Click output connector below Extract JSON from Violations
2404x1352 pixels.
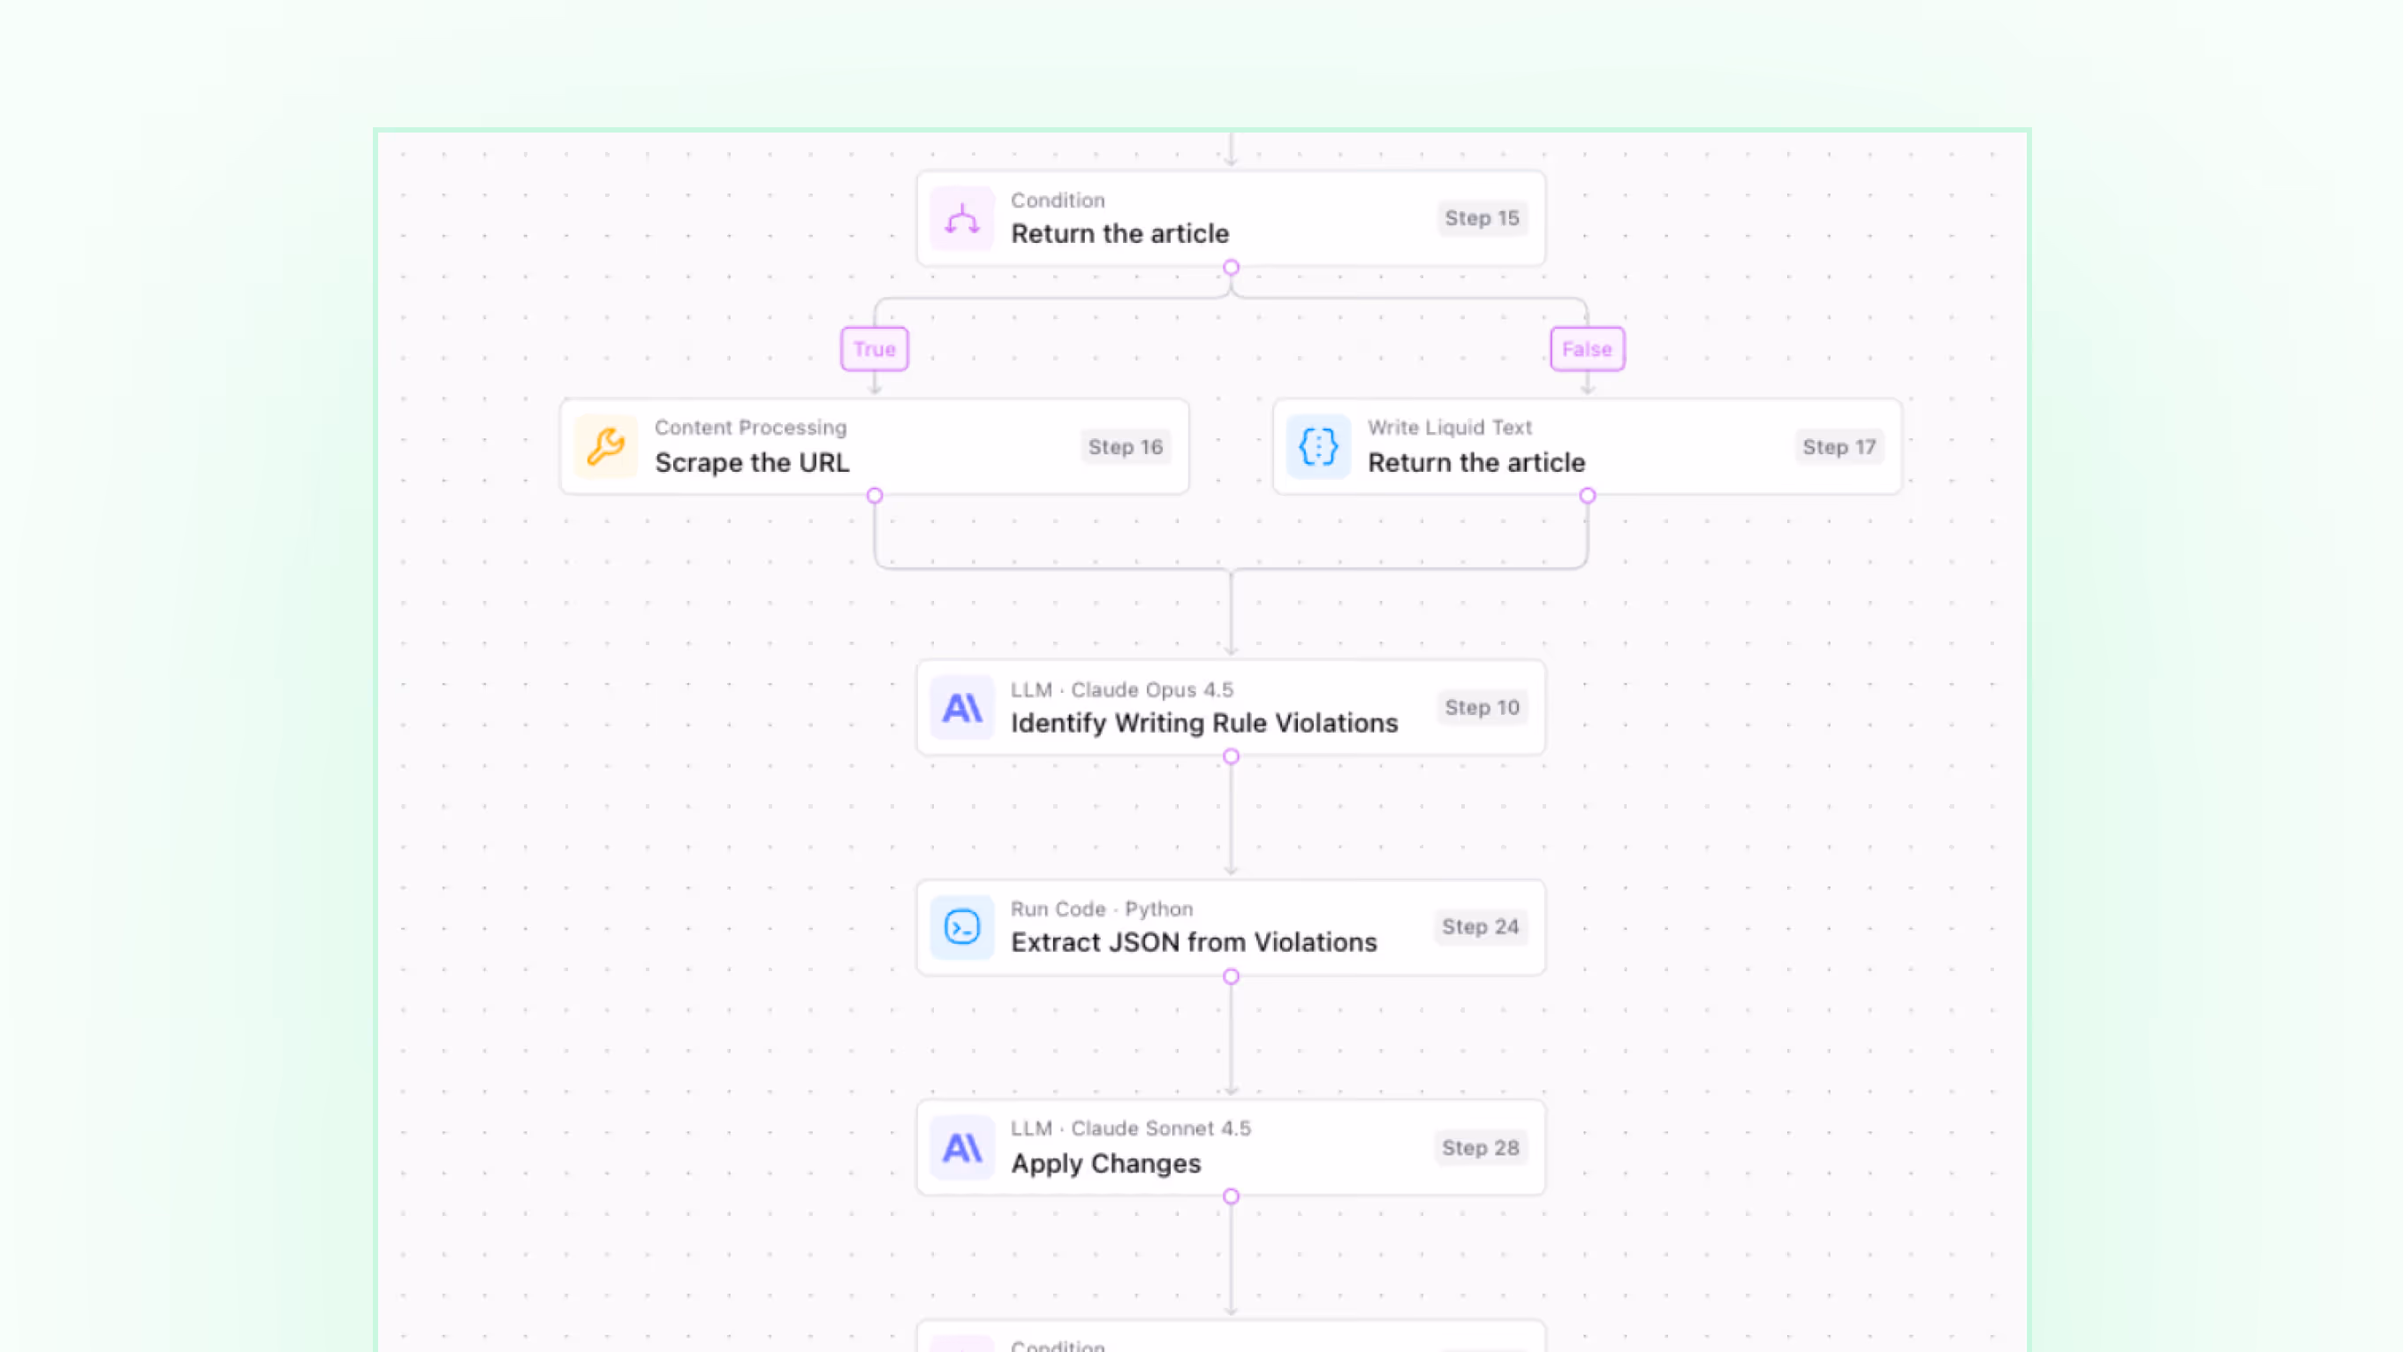1231,976
